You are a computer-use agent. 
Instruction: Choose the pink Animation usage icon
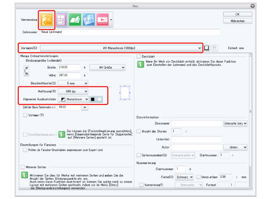[x=102, y=20]
